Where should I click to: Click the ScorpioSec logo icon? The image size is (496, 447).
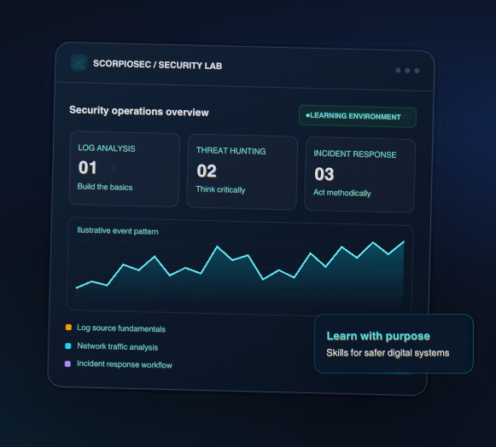(79, 62)
